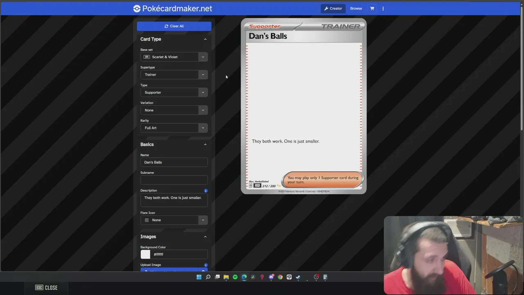Open the pink pin app in taskbar
524x295 pixels.
pyautogui.click(x=262, y=277)
